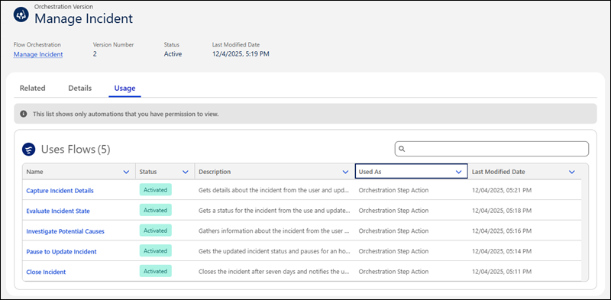This screenshot has width=611, height=300.
Task: Open the Last Modified Date column dropdown
Action: pos(571,172)
